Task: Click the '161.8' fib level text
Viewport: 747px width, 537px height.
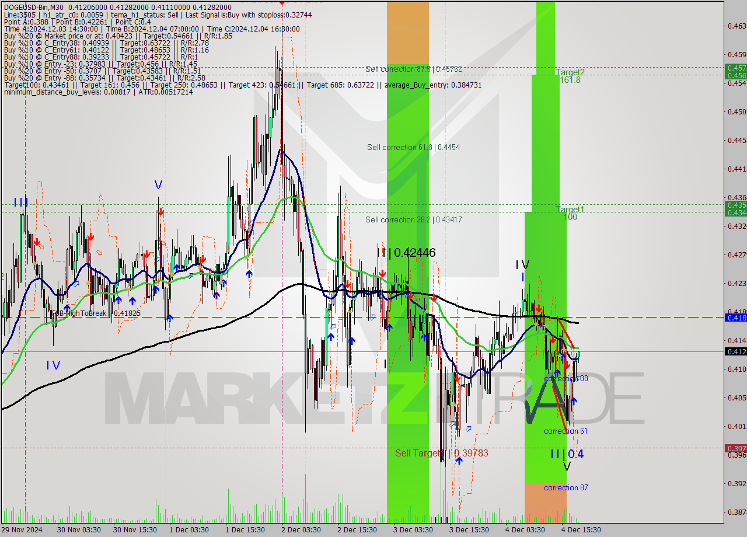Action: click(570, 80)
